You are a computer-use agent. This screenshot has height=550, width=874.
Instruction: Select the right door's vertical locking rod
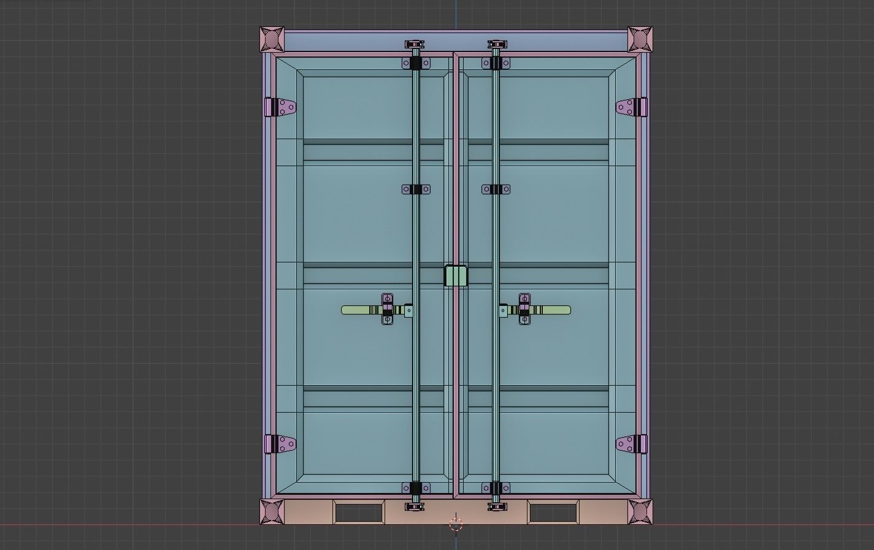[496, 275]
